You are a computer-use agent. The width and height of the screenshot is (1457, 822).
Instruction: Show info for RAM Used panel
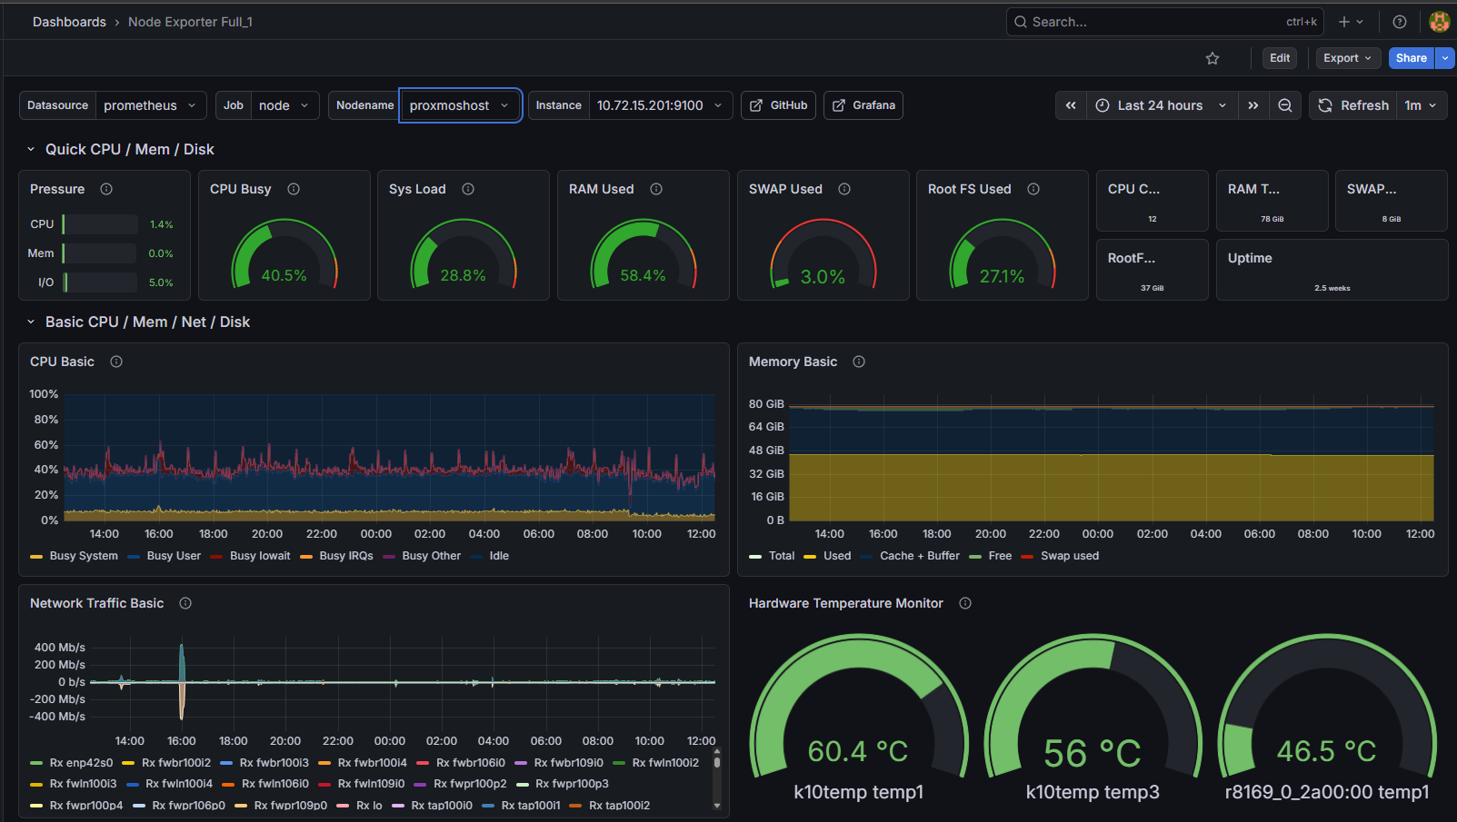pos(656,189)
